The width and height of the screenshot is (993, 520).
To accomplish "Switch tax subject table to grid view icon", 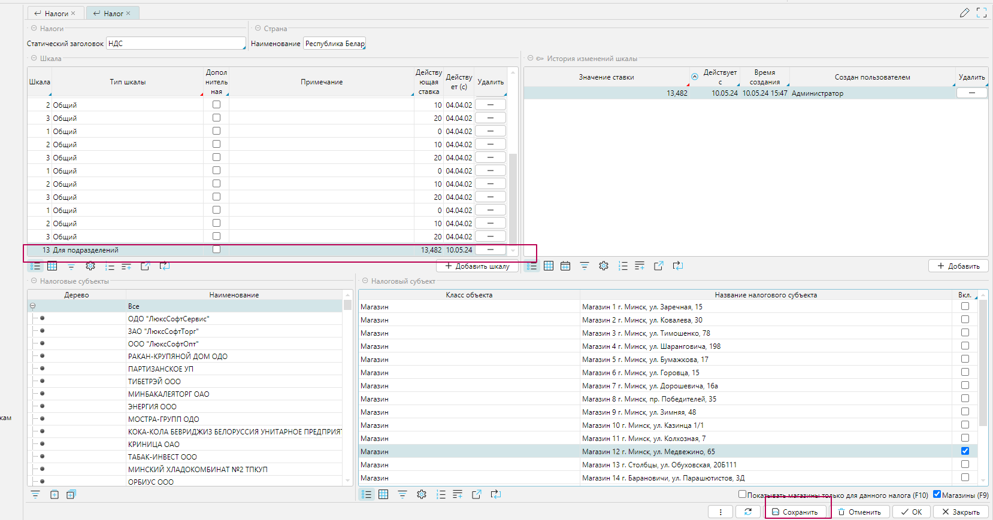I will [x=383, y=494].
